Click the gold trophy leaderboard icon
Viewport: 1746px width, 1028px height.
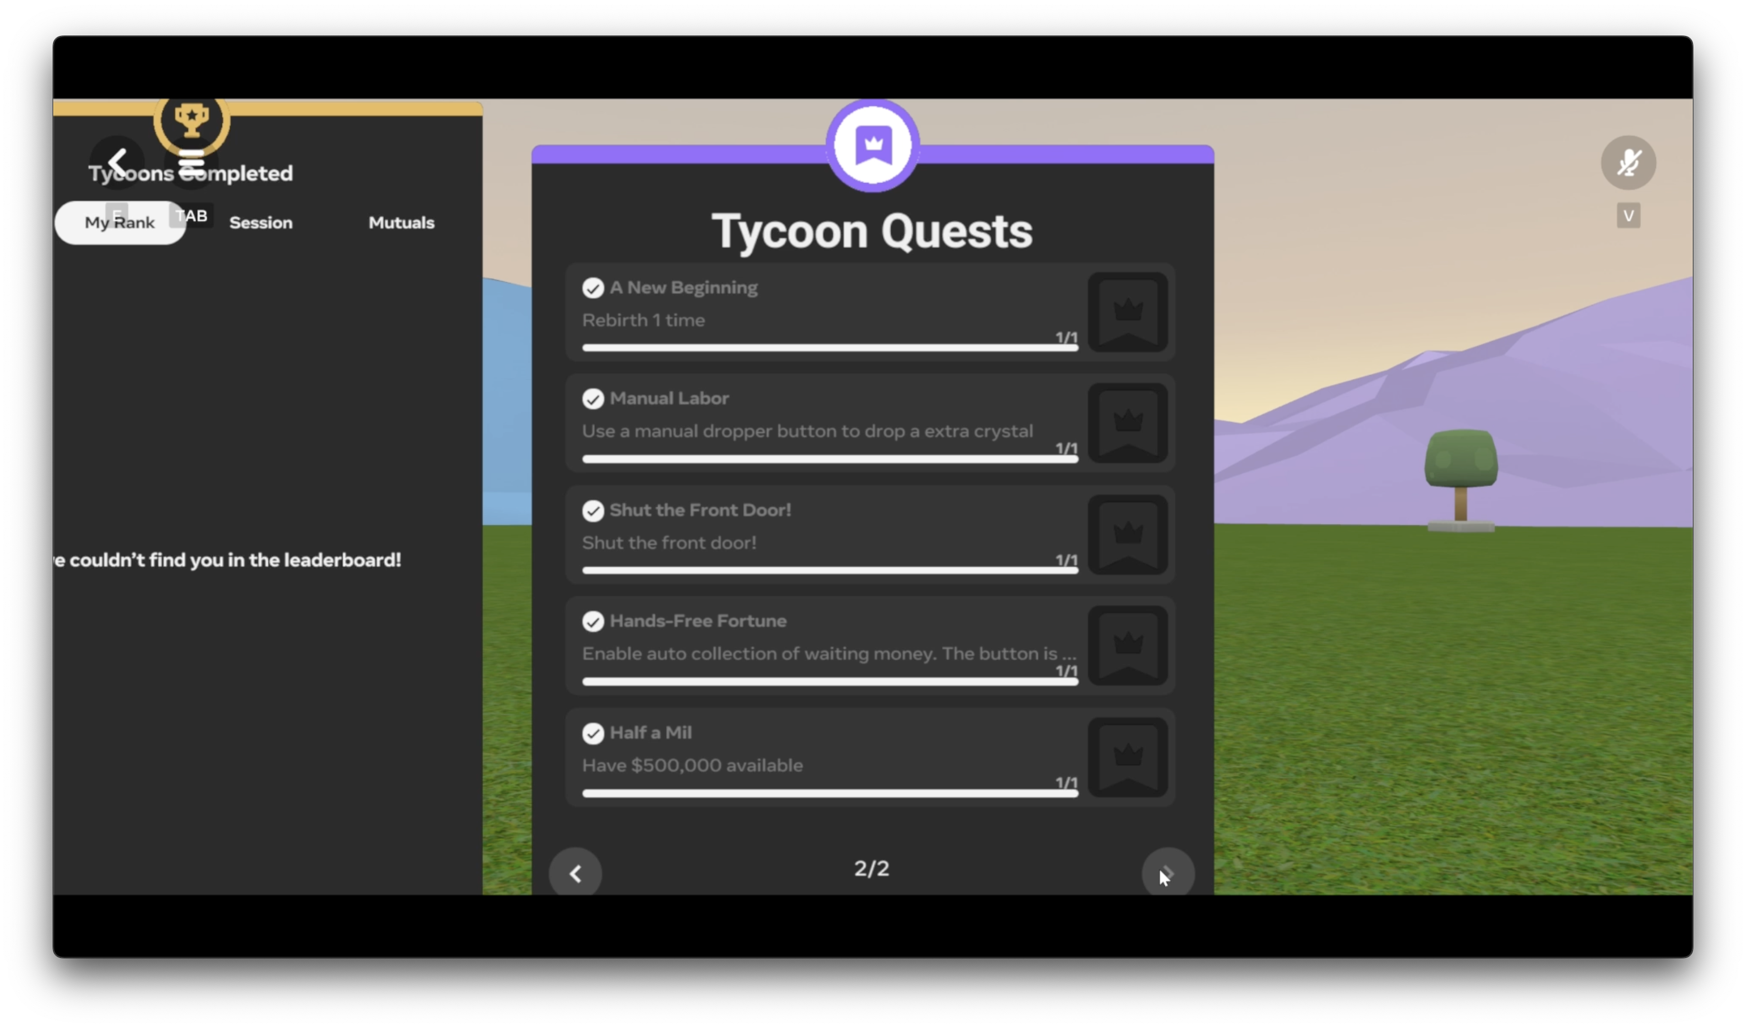pyautogui.click(x=191, y=120)
